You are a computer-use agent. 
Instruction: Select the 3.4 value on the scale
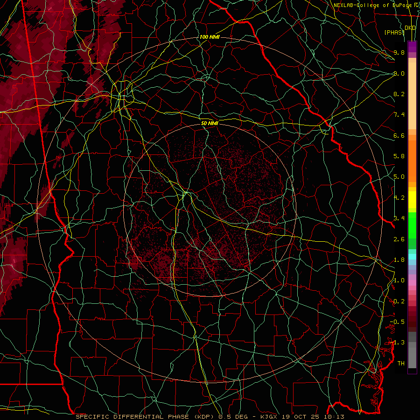tap(399, 218)
